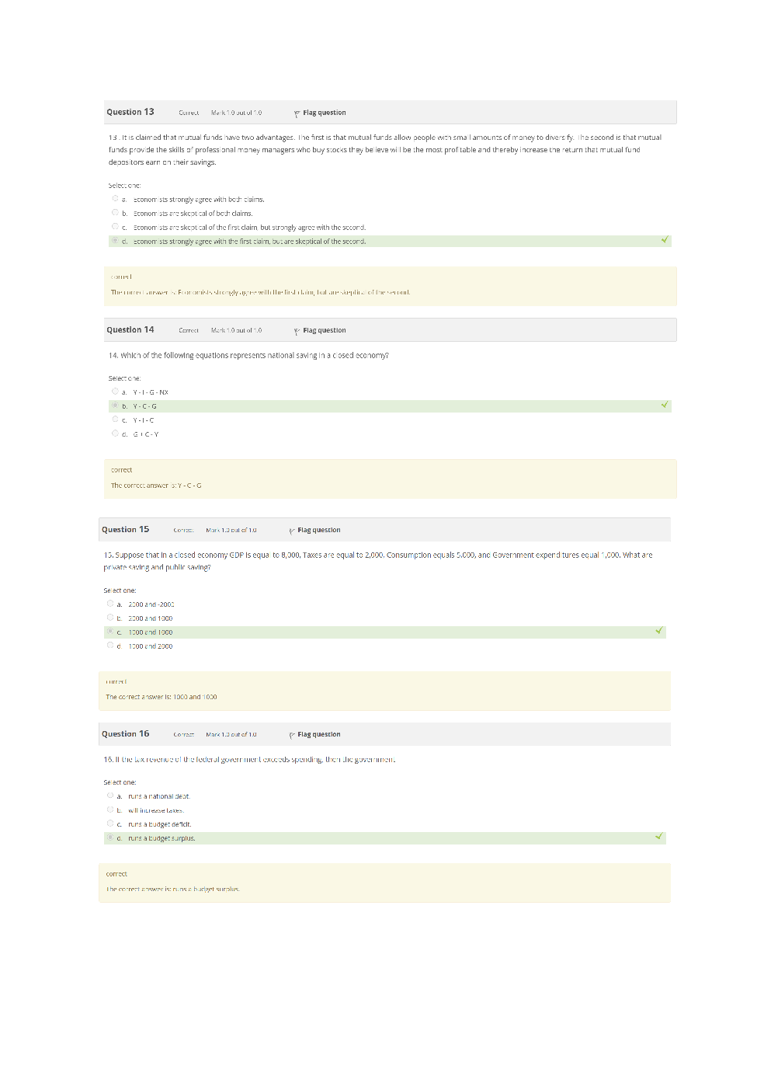Image resolution: width=771 pixels, height=1090 pixels.
Task: Click the green checkmark on Question 14 answer b
Action: click(x=665, y=405)
